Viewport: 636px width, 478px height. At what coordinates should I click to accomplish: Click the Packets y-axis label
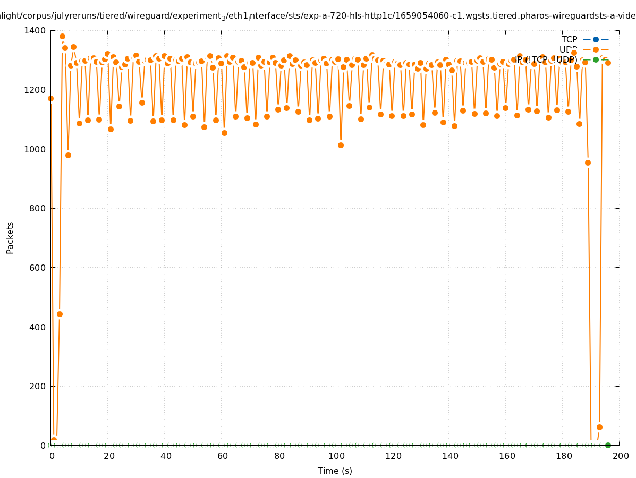(10, 237)
